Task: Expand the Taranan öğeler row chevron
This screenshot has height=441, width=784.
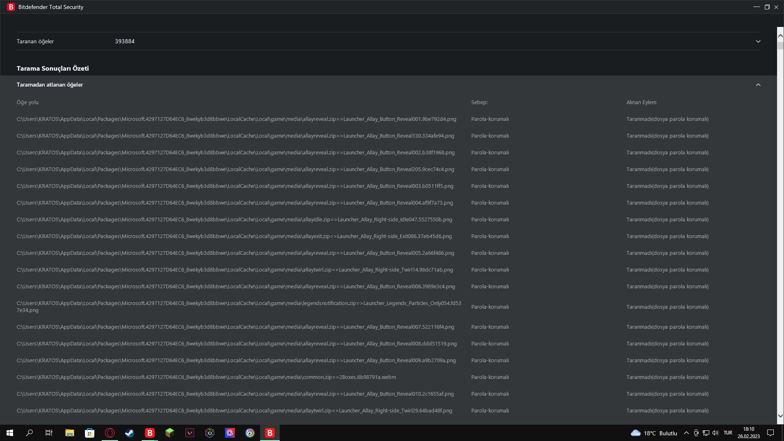Action: [758, 41]
